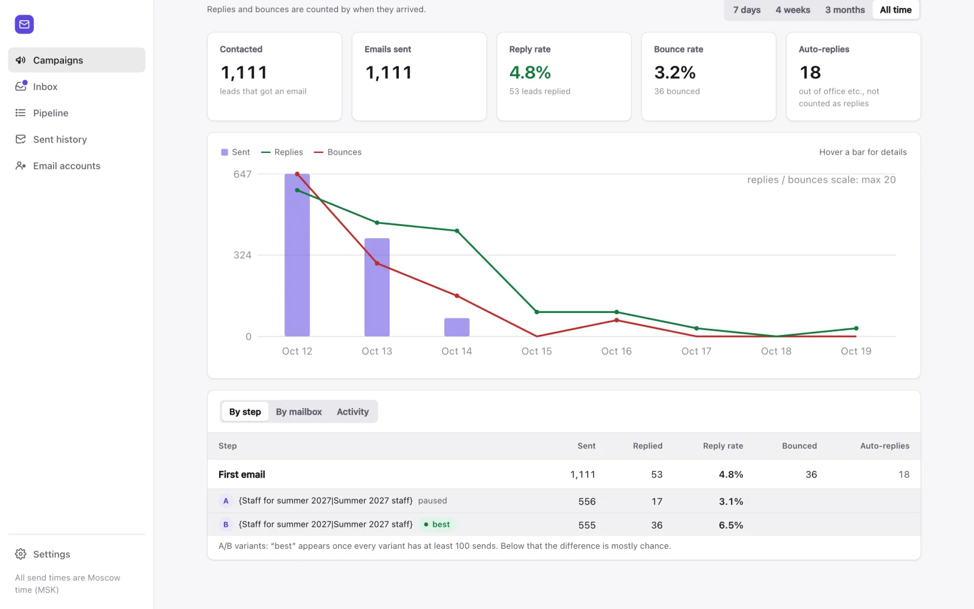Viewport: 974px width, 609px height.
Task: Click the Oct 13 sent bar
Action: pyautogui.click(x=377, y=287)
